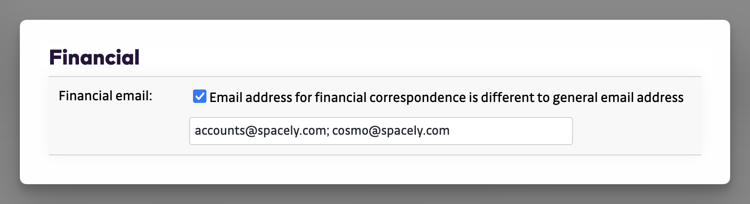
Task: Click the "Financial email:" field label
Action: [x=105, y=96]
